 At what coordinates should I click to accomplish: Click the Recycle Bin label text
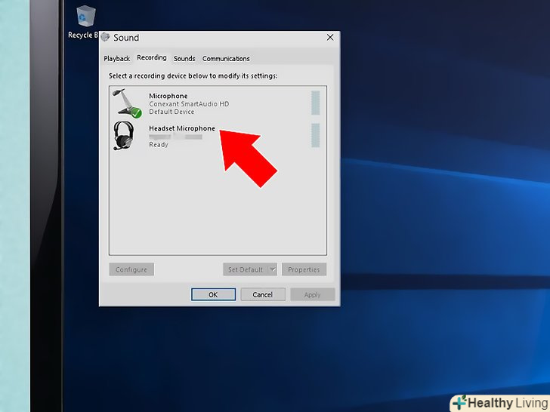click(83, 35)
